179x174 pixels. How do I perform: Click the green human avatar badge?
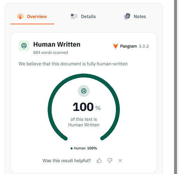point(24,46)
